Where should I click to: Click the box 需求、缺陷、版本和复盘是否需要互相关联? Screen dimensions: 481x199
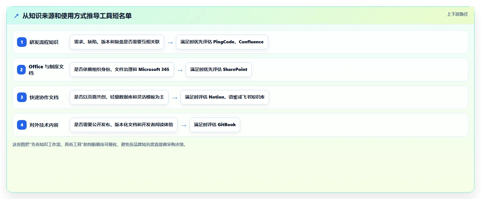coord(117,42)
